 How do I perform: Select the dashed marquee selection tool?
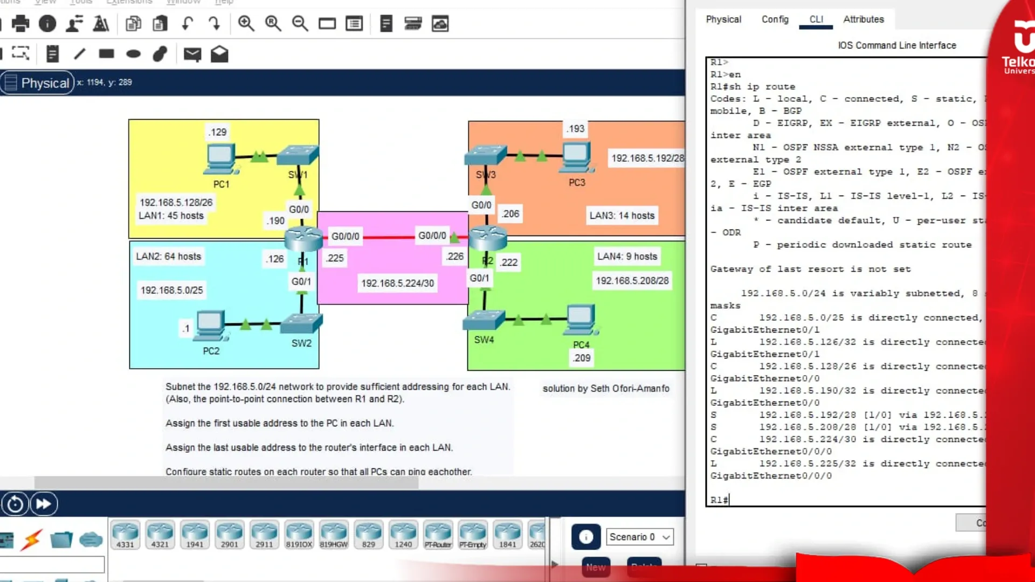pyautogui.click(x=20, y=53)
